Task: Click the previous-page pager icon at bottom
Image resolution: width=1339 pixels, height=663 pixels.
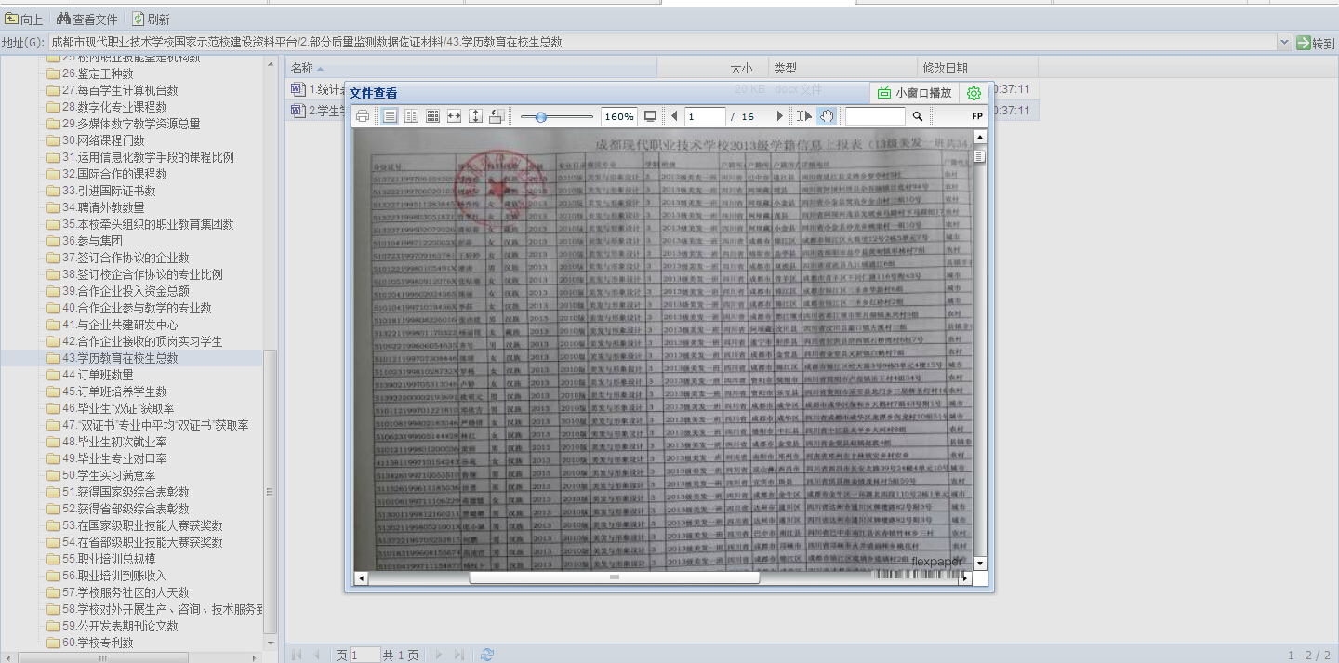Action: point(317,655)
